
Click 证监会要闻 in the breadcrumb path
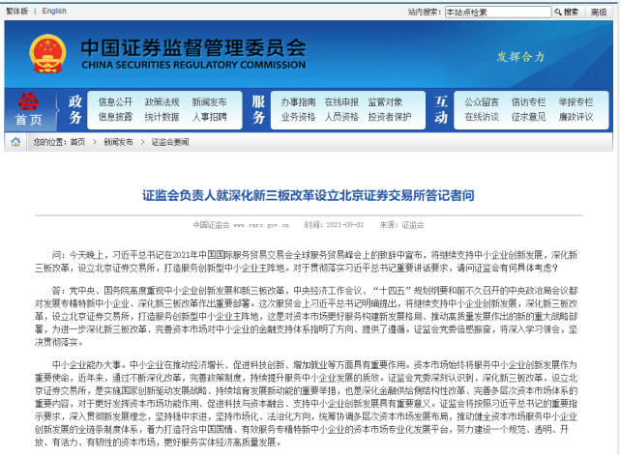point(170,142)
